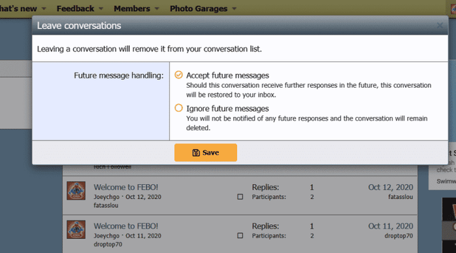456x253 pixels.
Task: Open the Feedback menu item
Action: (76, 8)
